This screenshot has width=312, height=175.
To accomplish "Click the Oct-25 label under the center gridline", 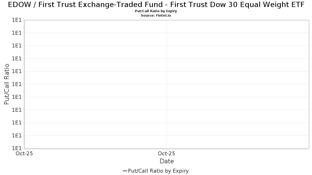I will [167, 153].
